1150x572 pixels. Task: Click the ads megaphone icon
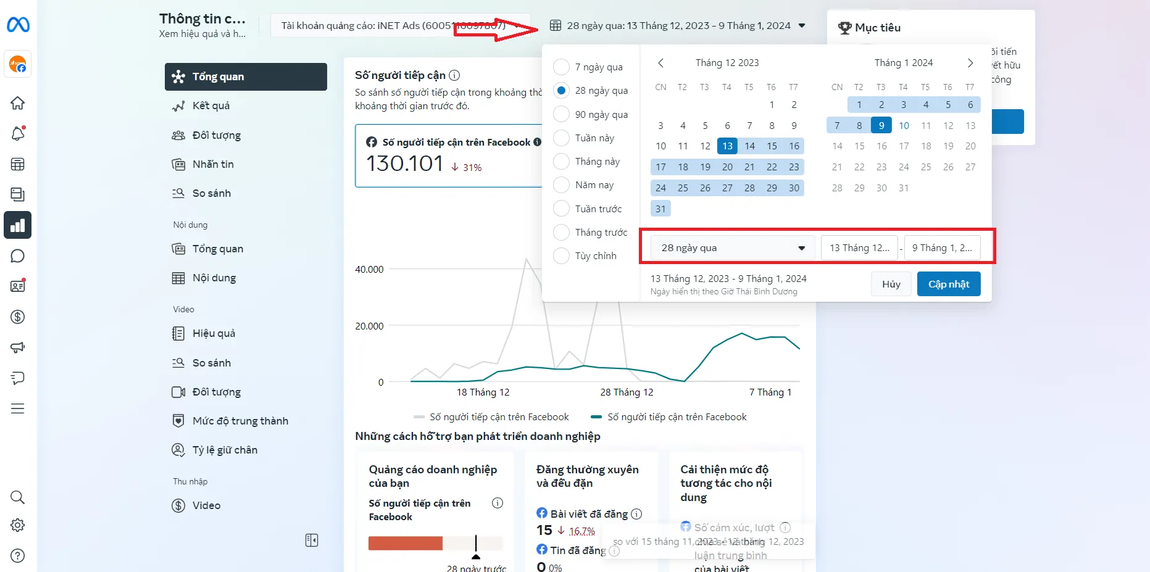coord(18,347)
